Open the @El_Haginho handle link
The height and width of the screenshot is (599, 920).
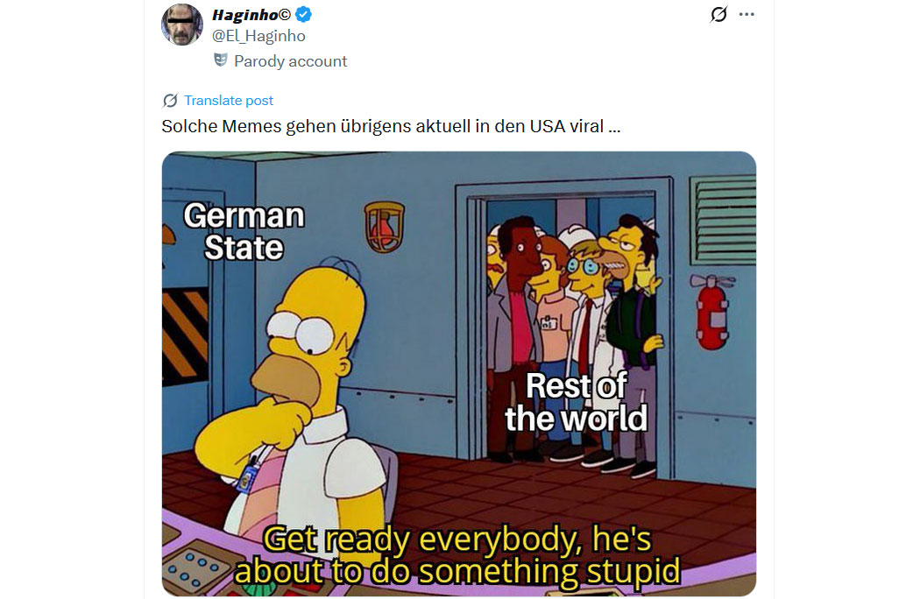[x=258, y=36]
